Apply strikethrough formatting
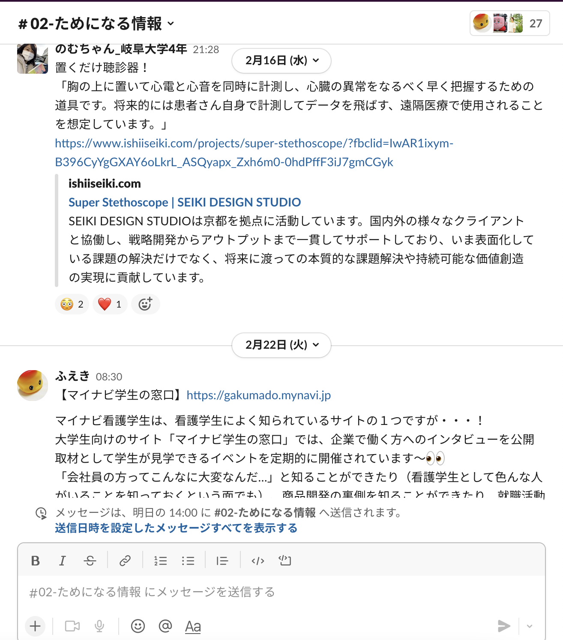This screenshot has height=640, width=563. point(90,561)
